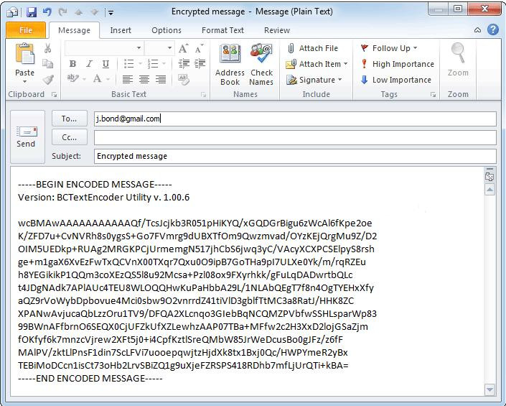Click the Cut scissors icon
The height and width of the screenshot is (406, 506).
48,48
